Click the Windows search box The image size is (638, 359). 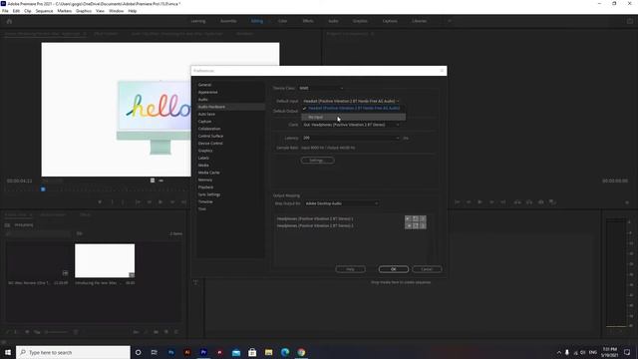click(x=73, y=352)
